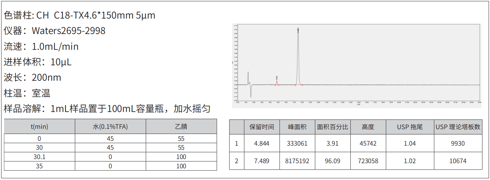Screen dimensions: 490x180
Task: Click the small peak labeled 4.844
Action: [277, 82]
